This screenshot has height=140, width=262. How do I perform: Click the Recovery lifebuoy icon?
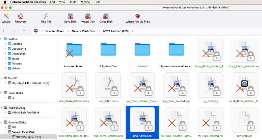point(21,16)
